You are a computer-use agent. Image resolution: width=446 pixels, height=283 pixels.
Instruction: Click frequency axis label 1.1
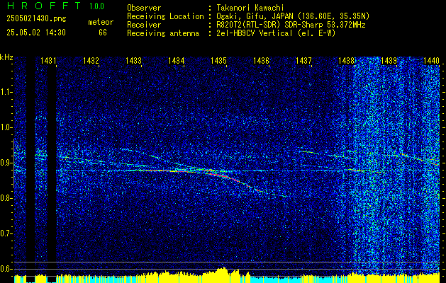click(6, 92)
